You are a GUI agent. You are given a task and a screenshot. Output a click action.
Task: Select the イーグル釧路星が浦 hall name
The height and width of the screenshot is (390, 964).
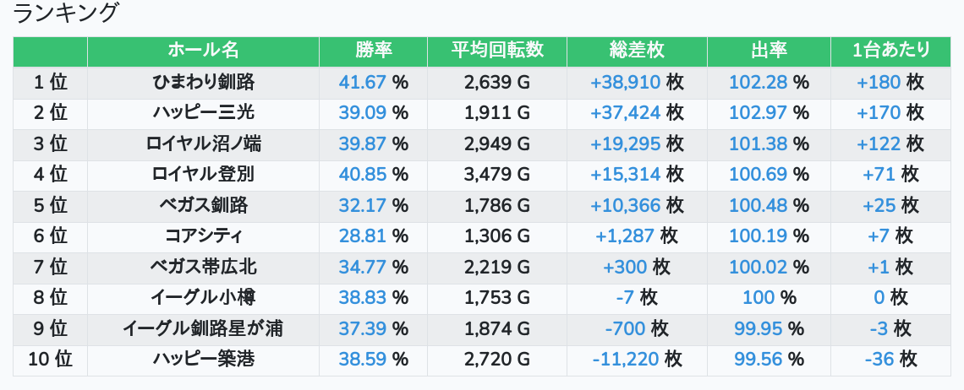203,329
